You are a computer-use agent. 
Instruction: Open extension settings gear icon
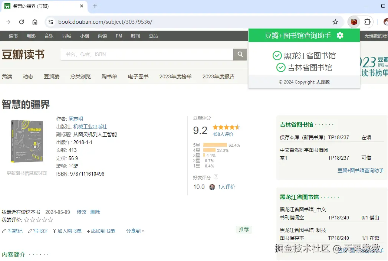point(340,35)
